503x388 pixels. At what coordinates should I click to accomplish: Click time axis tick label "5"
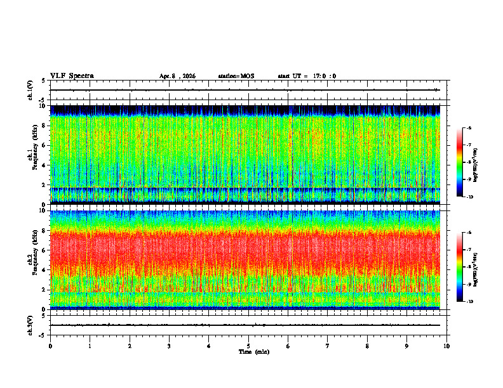point(248,346)
